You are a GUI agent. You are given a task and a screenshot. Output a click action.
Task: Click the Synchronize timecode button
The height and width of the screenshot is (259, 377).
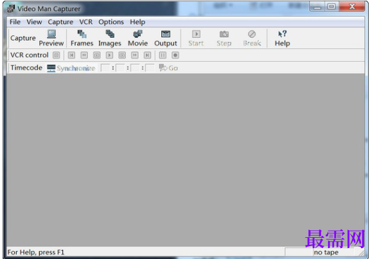[x=71, y=68]
